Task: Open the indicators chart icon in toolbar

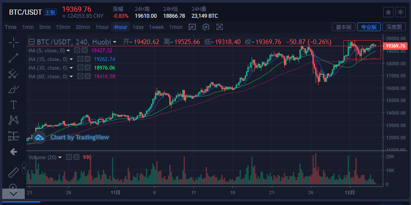Action: tap(192, 27)
